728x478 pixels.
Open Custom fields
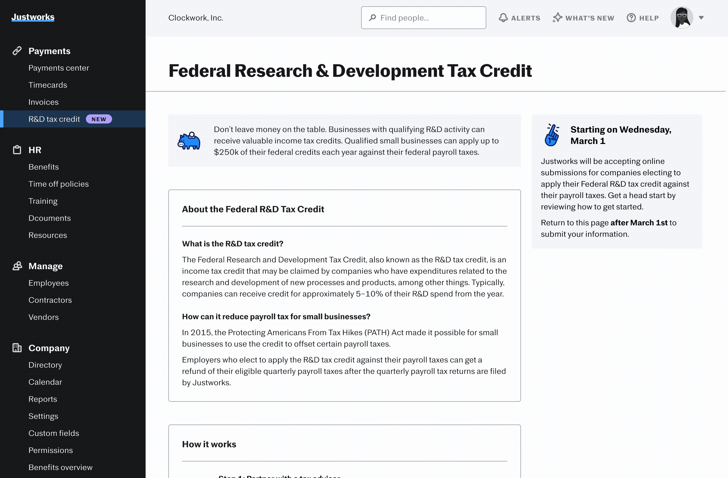point(54,433)
